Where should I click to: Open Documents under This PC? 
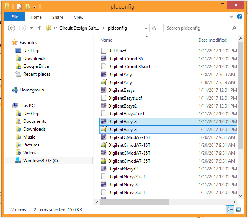[x=35, y=121]
